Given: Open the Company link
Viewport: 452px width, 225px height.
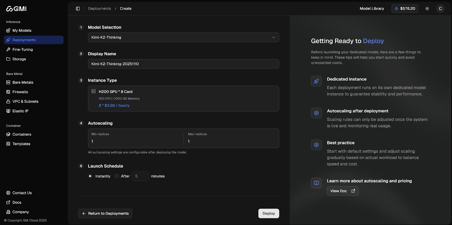Looking at the screenshot, I should [x=34, y=212].
